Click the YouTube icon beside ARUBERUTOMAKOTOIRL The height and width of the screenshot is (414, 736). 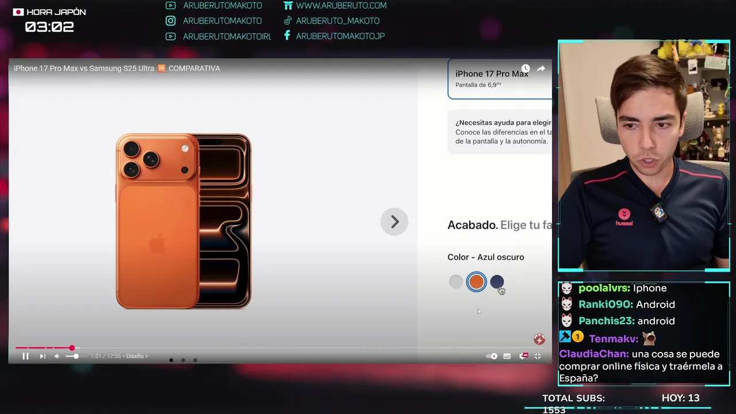170,36
